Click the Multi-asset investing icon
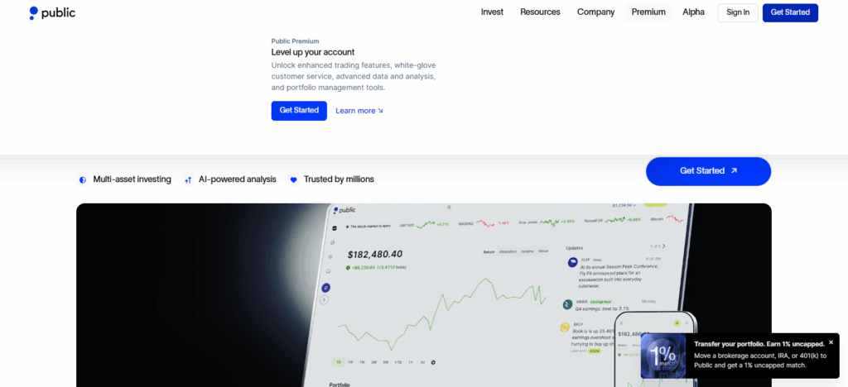The width and height of the screenshot is (848, 387). click(x=83, y=179)
